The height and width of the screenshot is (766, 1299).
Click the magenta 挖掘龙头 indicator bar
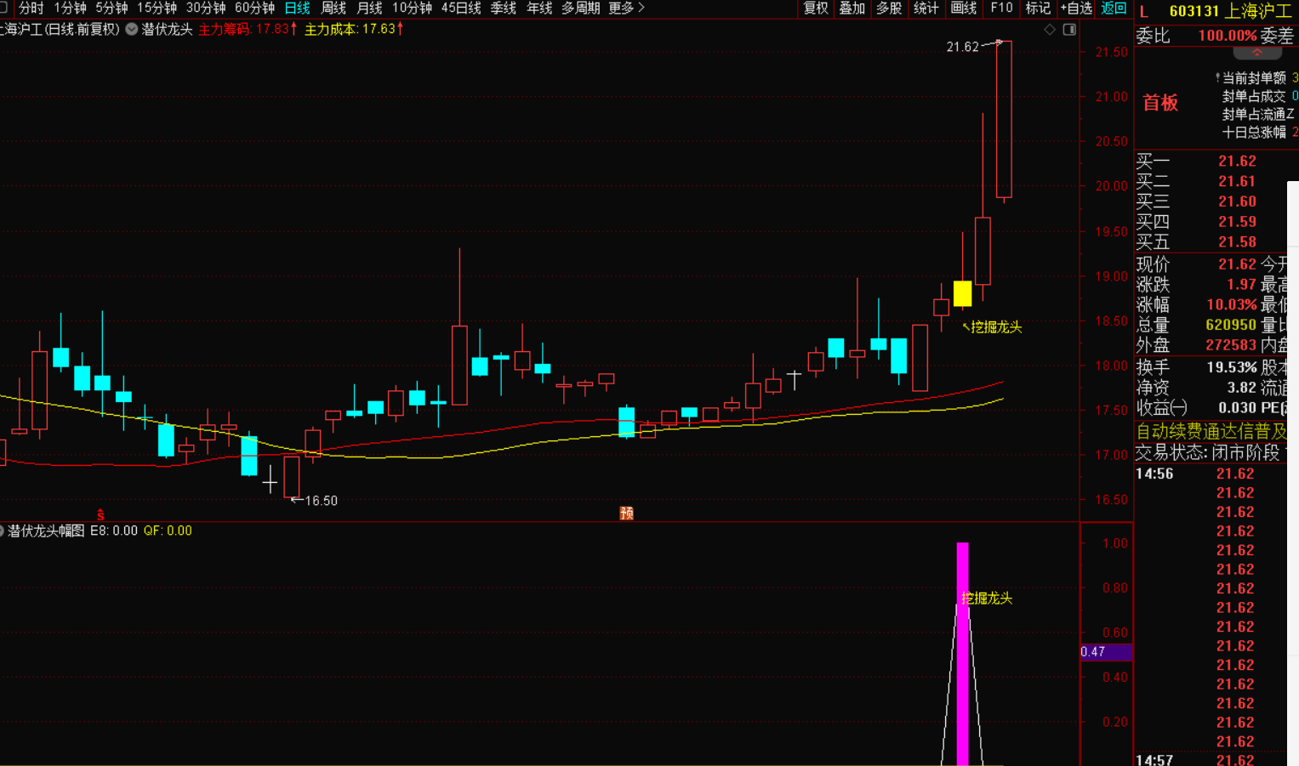click(962, 655)
